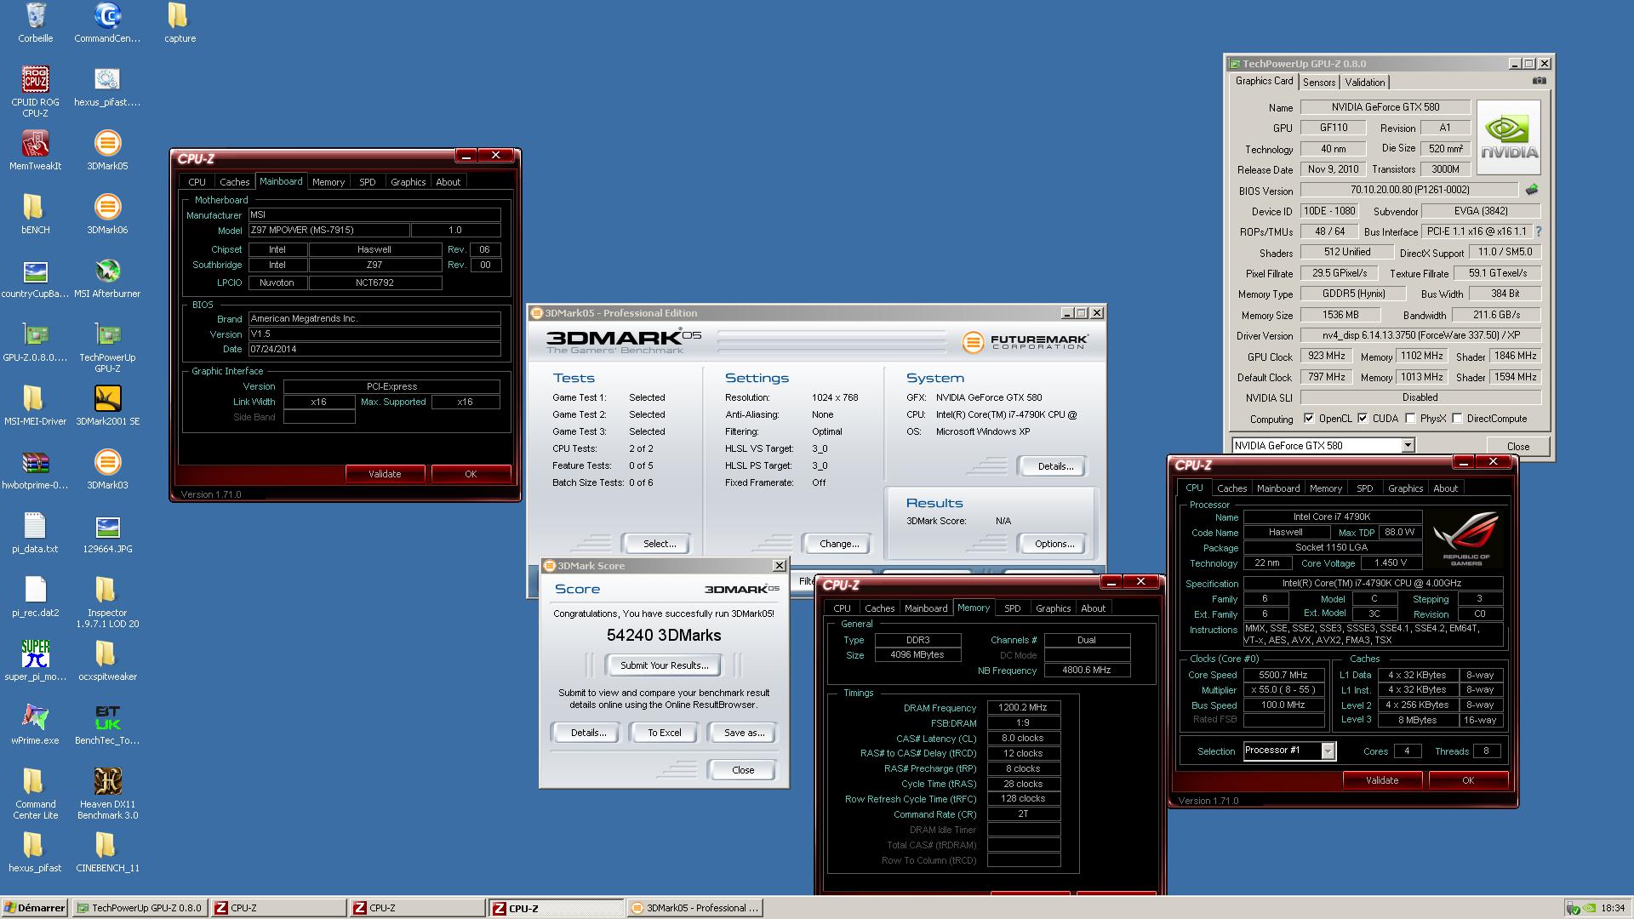
Task: Switch to Sensors tab in GPU-Z
Action: tap(1319, 83)
